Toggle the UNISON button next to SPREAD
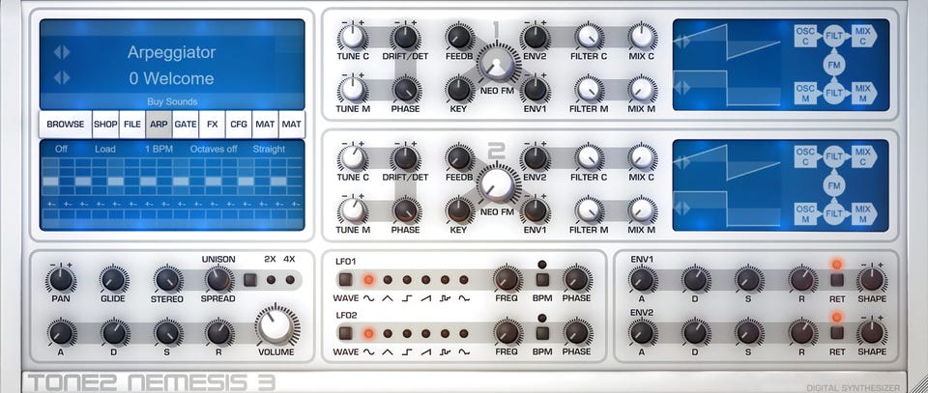 click(x=250, y=279)
